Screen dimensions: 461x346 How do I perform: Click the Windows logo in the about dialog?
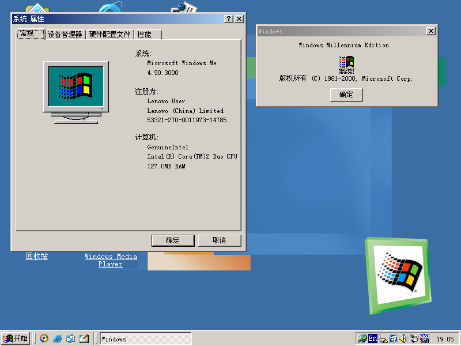[346, 65]
